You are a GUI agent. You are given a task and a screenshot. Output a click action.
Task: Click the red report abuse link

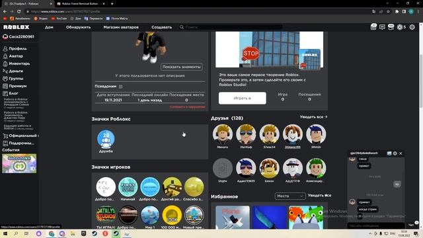188,107
